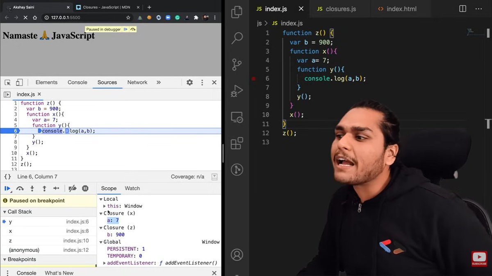Open DevTools customize three-dot menu
Screen dimensions: 492x276
point(202,82)
